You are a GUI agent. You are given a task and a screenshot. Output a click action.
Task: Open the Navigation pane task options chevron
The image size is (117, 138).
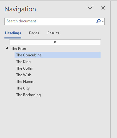click(x=90, y=8)
